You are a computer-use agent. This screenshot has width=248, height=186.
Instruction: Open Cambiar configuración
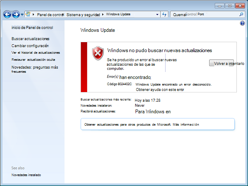click(30, 46)
